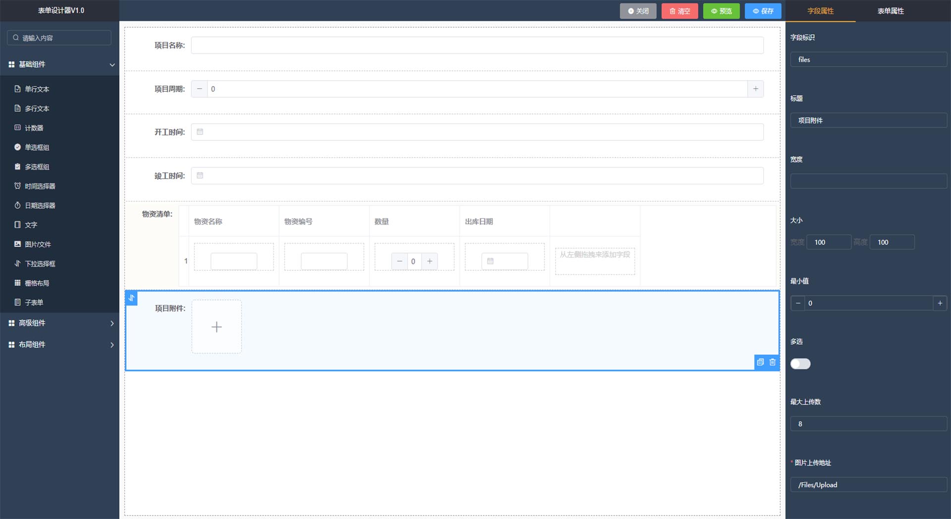The width and height of the screenshot is (951, 519).
Task: Choose the 图片/文件 component
Action: click(x=38, y=244)
